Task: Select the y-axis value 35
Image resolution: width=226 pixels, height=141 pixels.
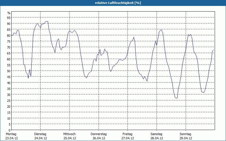Action: tap(9, 89)
